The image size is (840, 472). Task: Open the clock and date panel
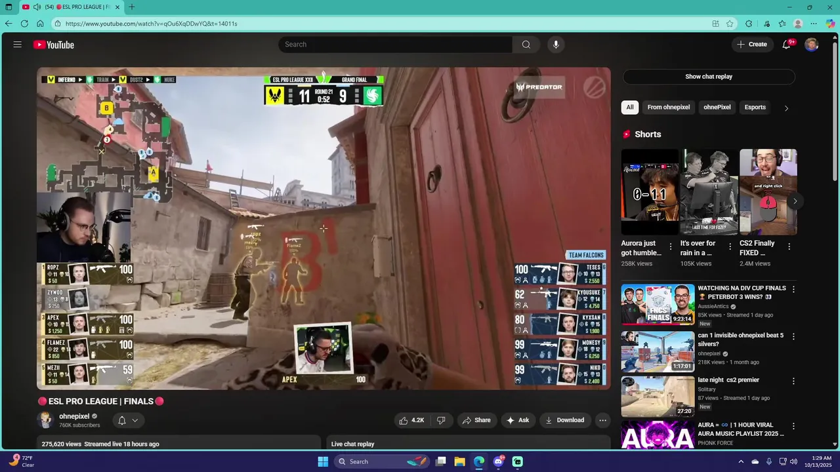coord(816,462)
